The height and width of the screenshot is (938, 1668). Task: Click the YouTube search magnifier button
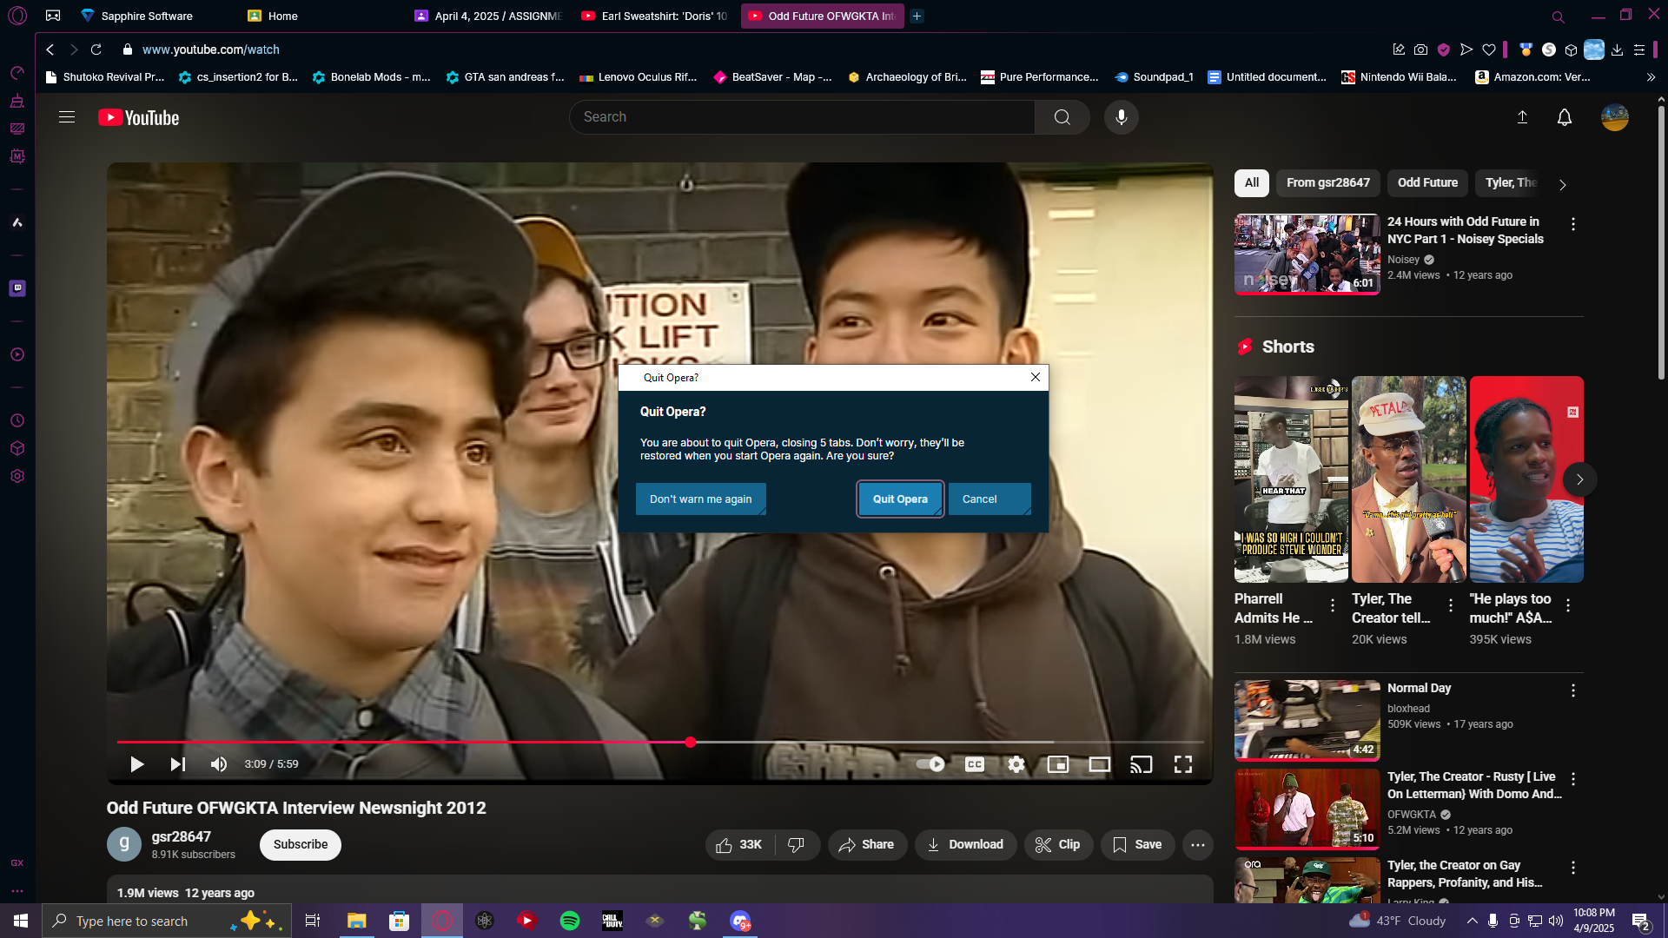point(1062,117)
